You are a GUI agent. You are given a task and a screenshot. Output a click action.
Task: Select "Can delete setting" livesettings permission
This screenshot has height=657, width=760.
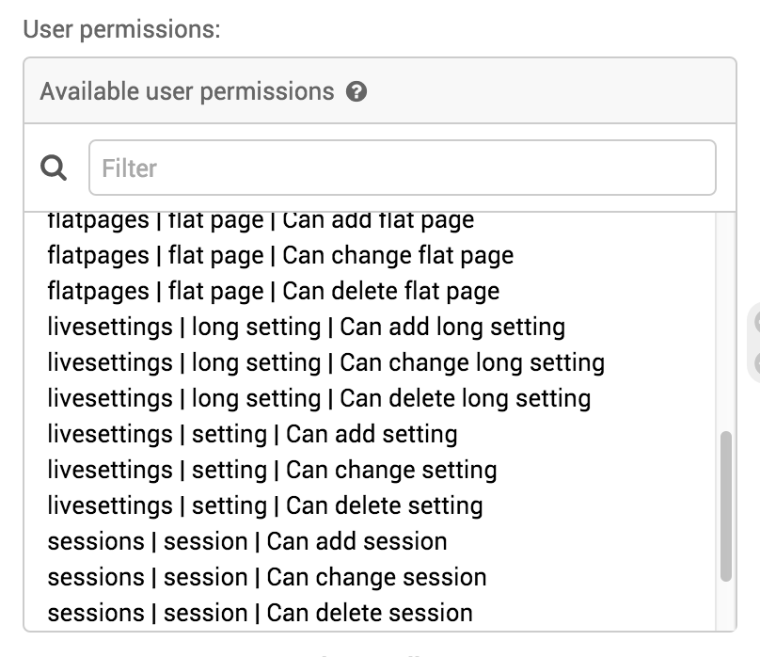click(x=264, y=506)
